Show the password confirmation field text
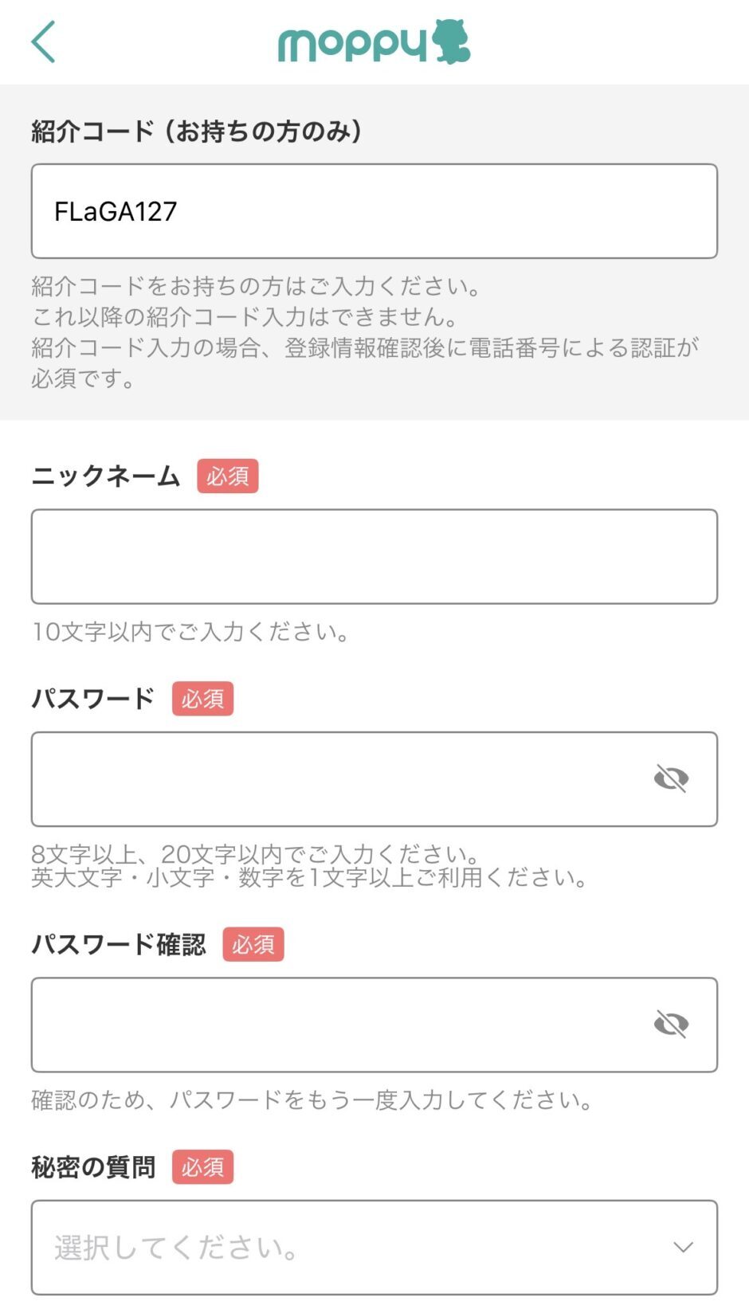 tap(671, 1024)
